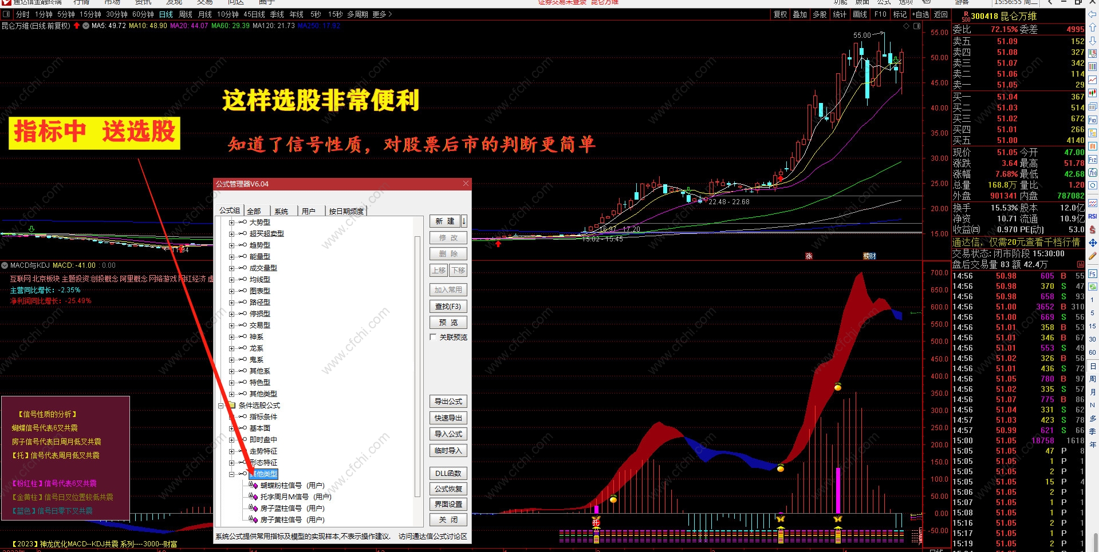The width and height of the screenshot is (1099, 552).
Task: Click the 日 period icon in right sidebar
Action: [1093, 366]
